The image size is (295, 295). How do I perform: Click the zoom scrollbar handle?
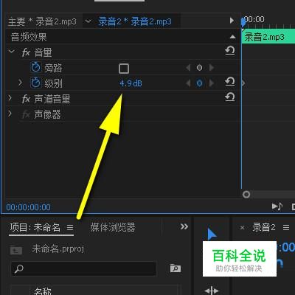[x=246, y=195]
